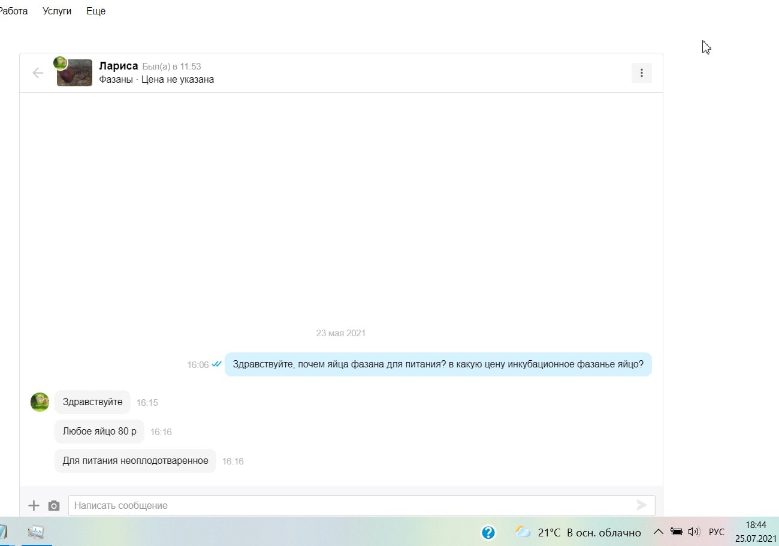The height and width of the screenshot is (546, 779).
Task: Open the three-dot chat options menu
Action: tap(641, 73)
